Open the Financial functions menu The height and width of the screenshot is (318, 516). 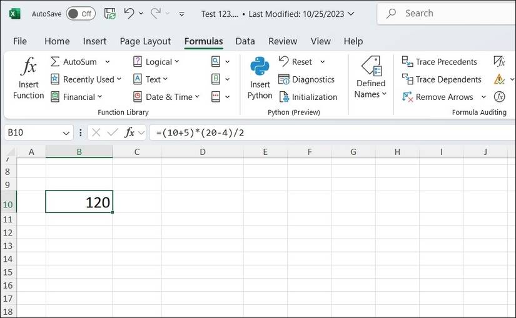tap(76, 97)
